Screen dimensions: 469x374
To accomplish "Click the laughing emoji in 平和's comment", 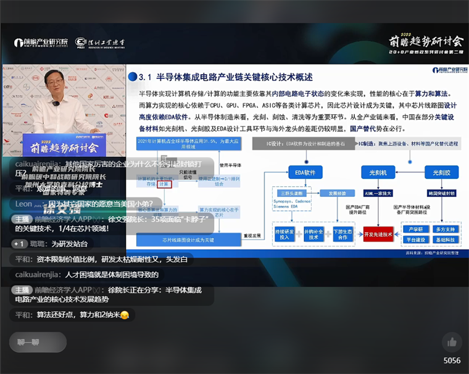I will click(x=125, y=315).
